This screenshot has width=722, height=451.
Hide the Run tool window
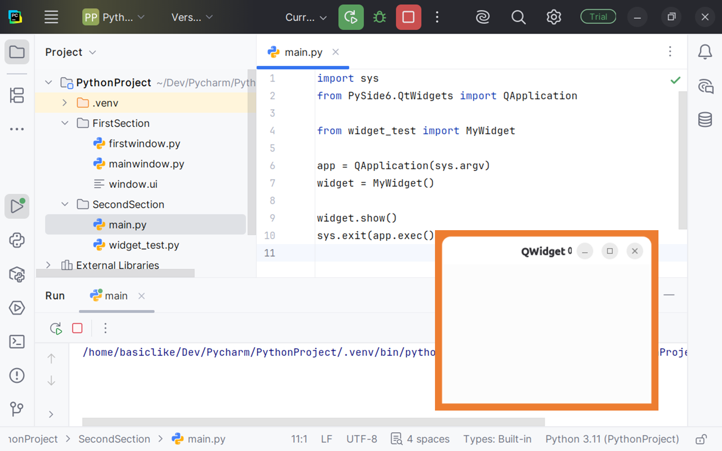coord(669,295)
